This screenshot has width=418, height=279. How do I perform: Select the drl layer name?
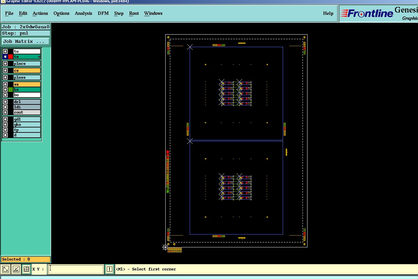point(27,102)
